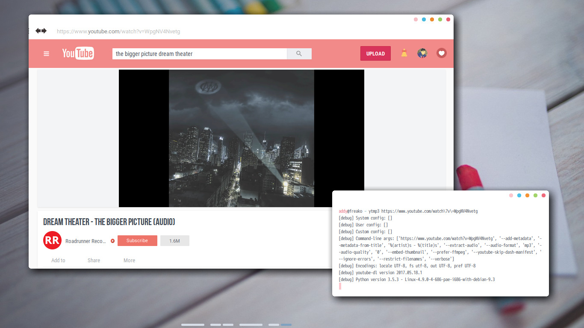Click the blue active workspace indicator bar
This screenshot has width=584, height=328.
coord(286,325)
